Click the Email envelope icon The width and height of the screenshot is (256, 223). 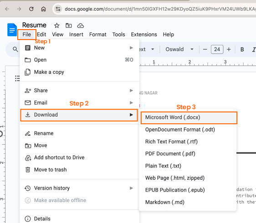[x=28, y=102]
